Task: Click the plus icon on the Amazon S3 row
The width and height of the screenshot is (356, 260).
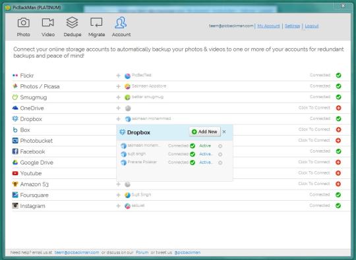Action: [118, 184]
